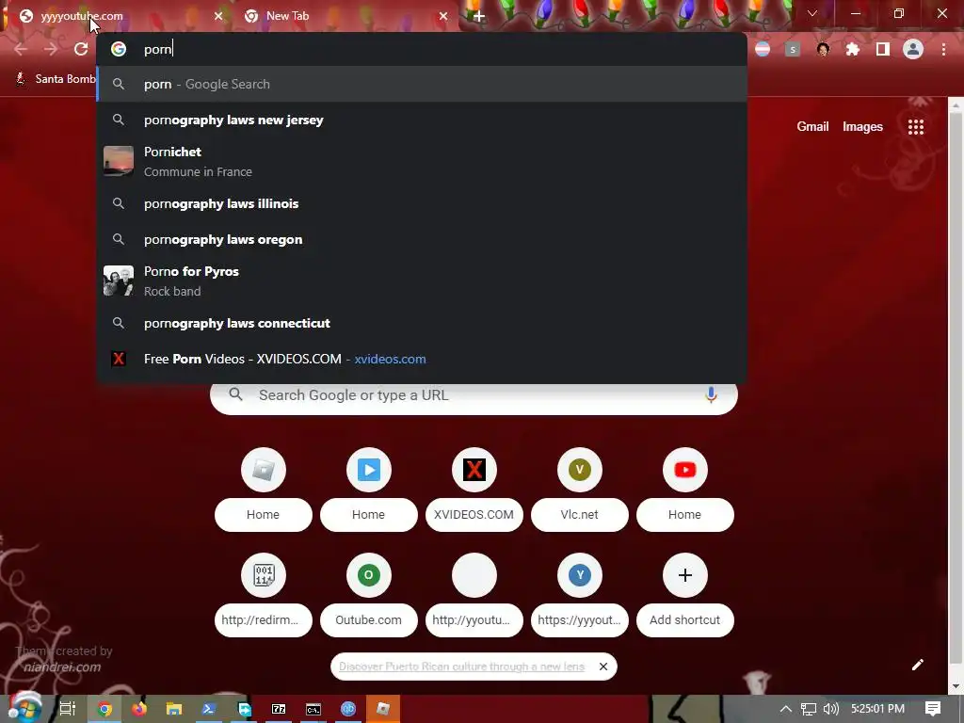Image resolution: width=964 pixels, height=723 pixels.
Task: Open the Action Center notifications
Action: point(933,709)
